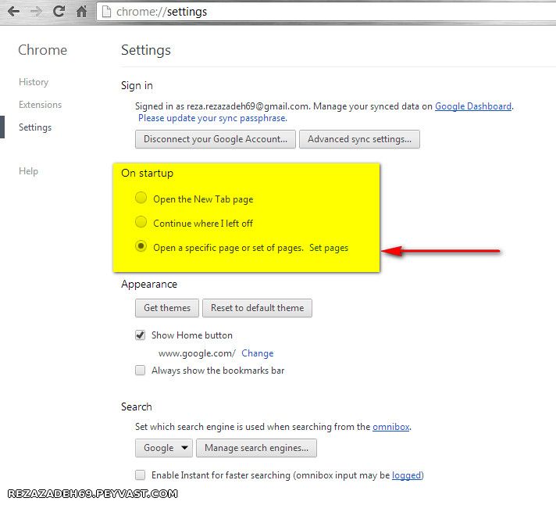Click the 'www.google.com/' home page text

point(197,353)
